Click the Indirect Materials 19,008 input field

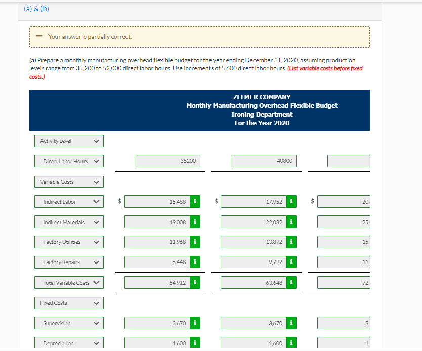coord(157,222)
